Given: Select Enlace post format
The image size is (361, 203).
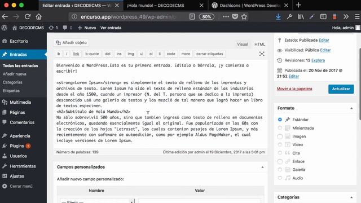Looking at the screenshot, I should (x=280, y=161).
